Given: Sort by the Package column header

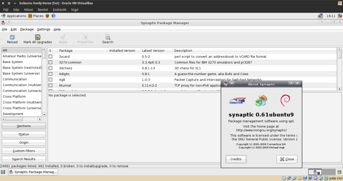Looking at the screenshot, I should tap(83, 51).
